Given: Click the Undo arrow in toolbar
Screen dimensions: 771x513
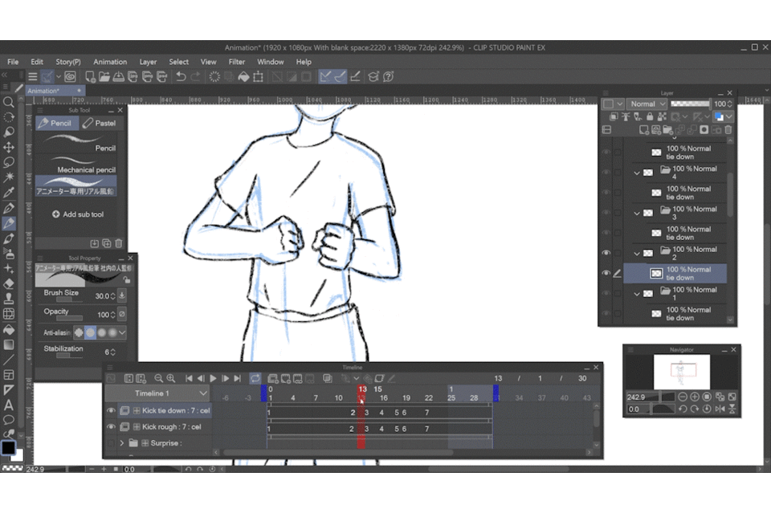Looking at the screenshot, I should coord(181,77).
